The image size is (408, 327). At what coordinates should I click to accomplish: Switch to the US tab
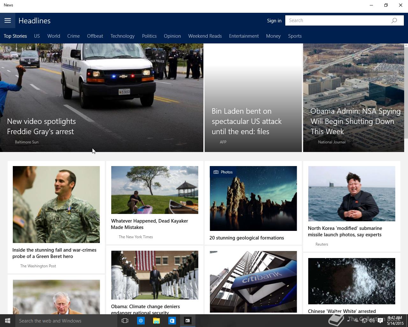click(x=37, y=36)
